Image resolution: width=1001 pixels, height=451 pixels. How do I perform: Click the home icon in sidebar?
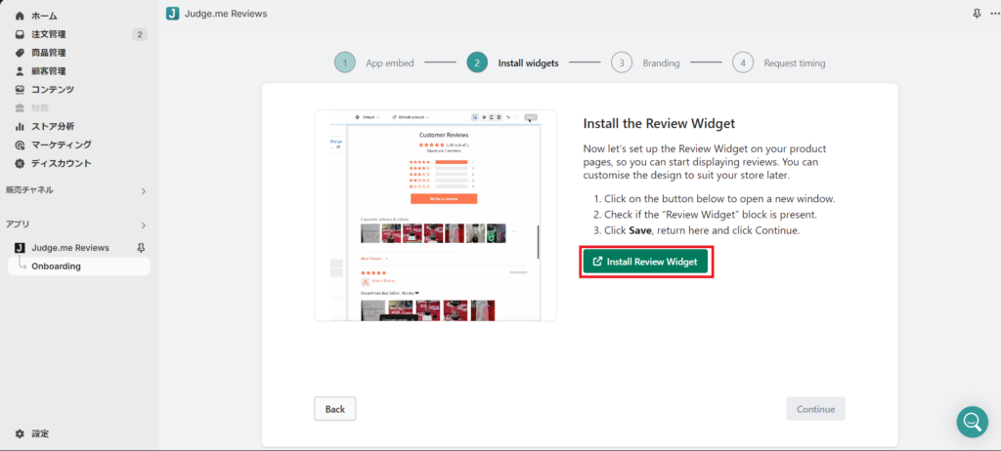coord(20,16)
